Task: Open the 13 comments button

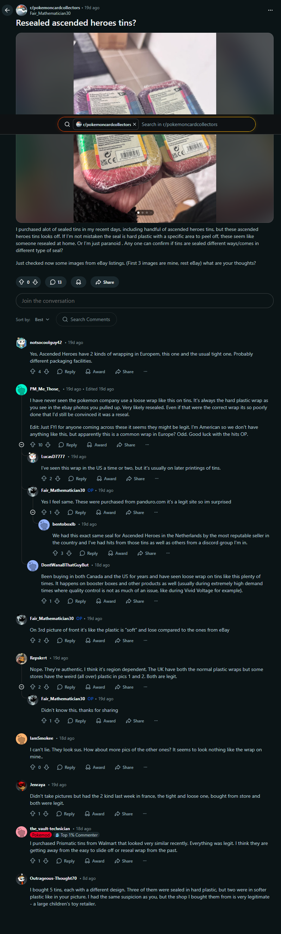Action: 56,282
